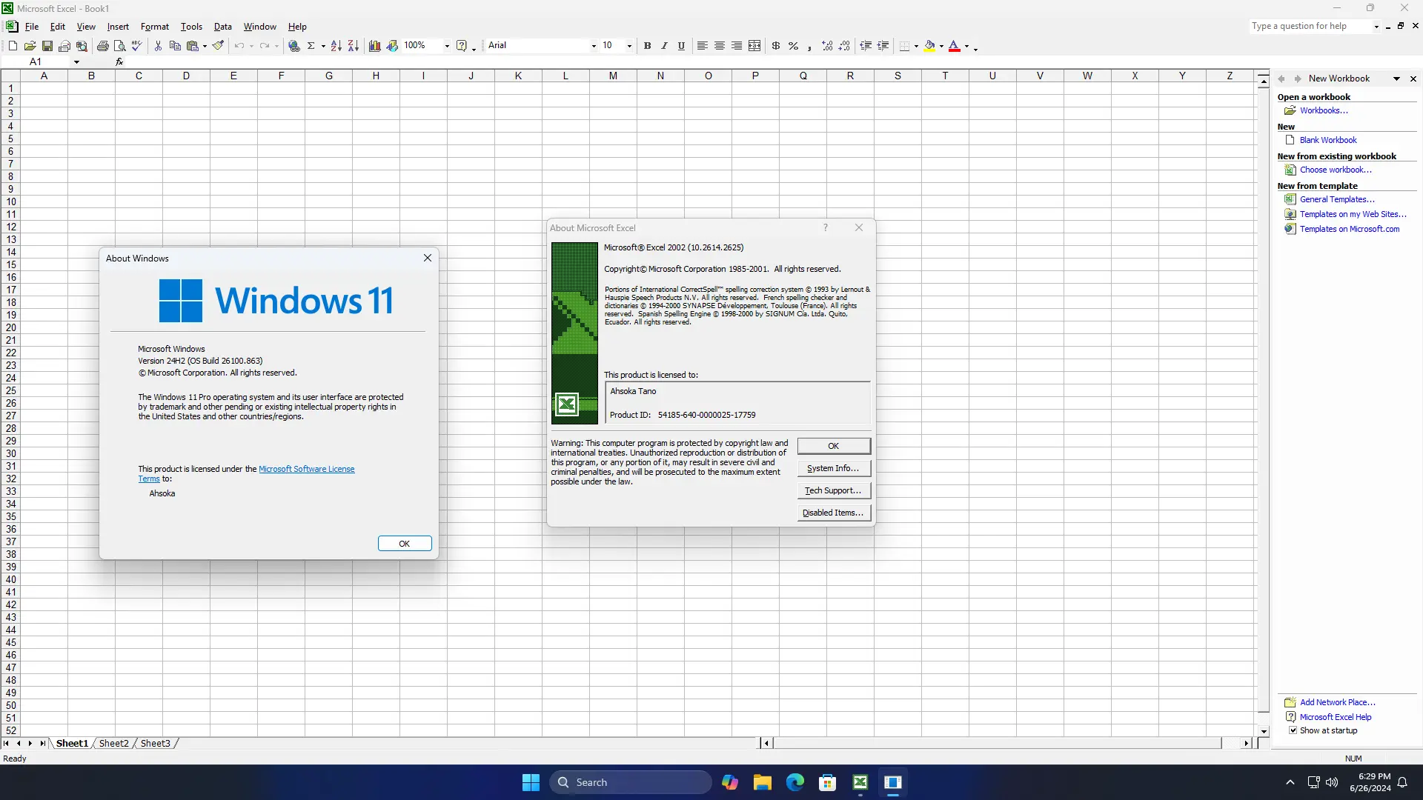Click the Tech Support button
The height and width of the screenshot is (800, 1423).
(834, 490)
